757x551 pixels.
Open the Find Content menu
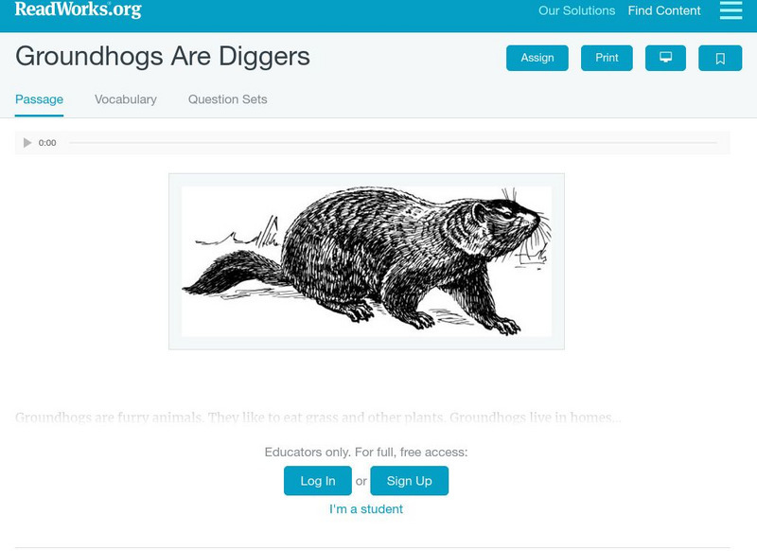[x=664, y=10]
